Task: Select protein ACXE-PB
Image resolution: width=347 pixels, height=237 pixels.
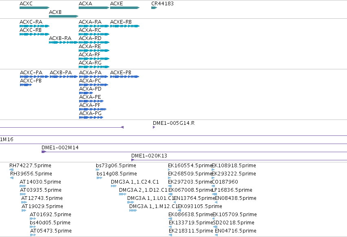Action: [125, 77]
